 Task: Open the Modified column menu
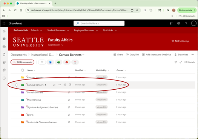(x=80, y=70)
